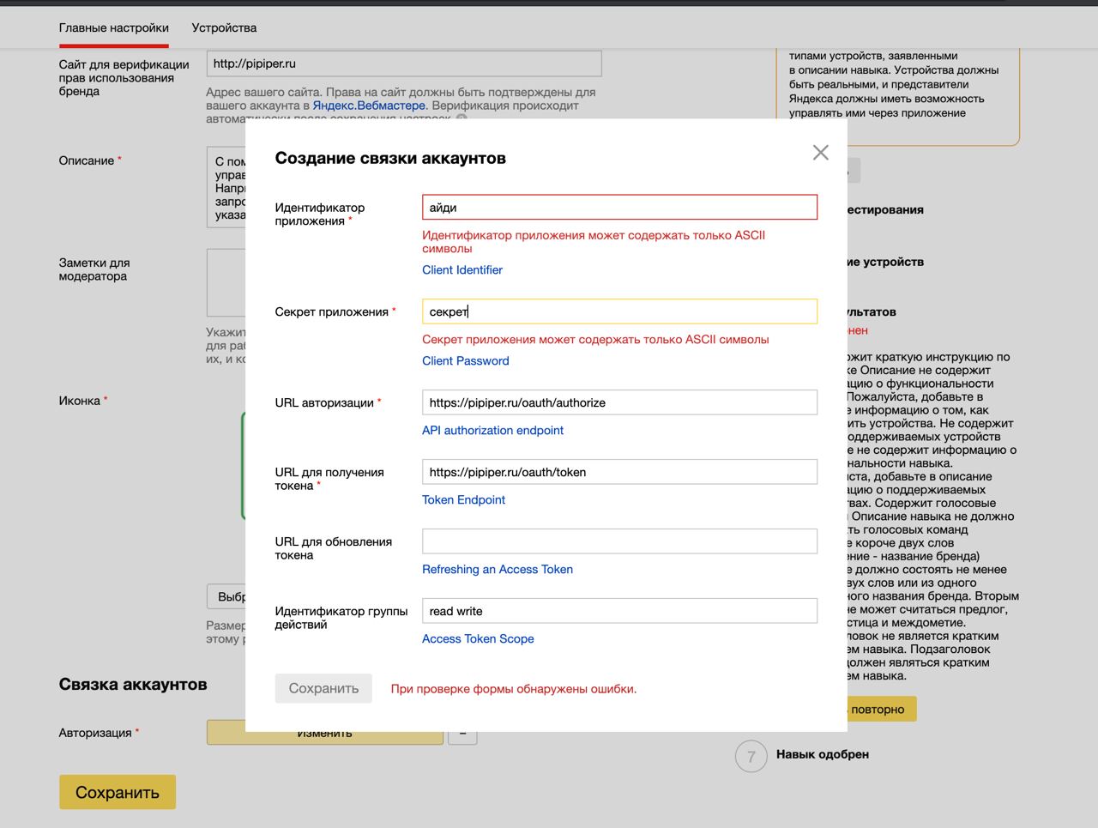The height and width of the screenshot is (828, 1098).
Task: Click the Связка аккаунтов section heading
Action: 133,685
